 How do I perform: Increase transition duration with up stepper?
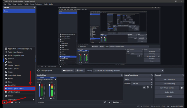151,83
